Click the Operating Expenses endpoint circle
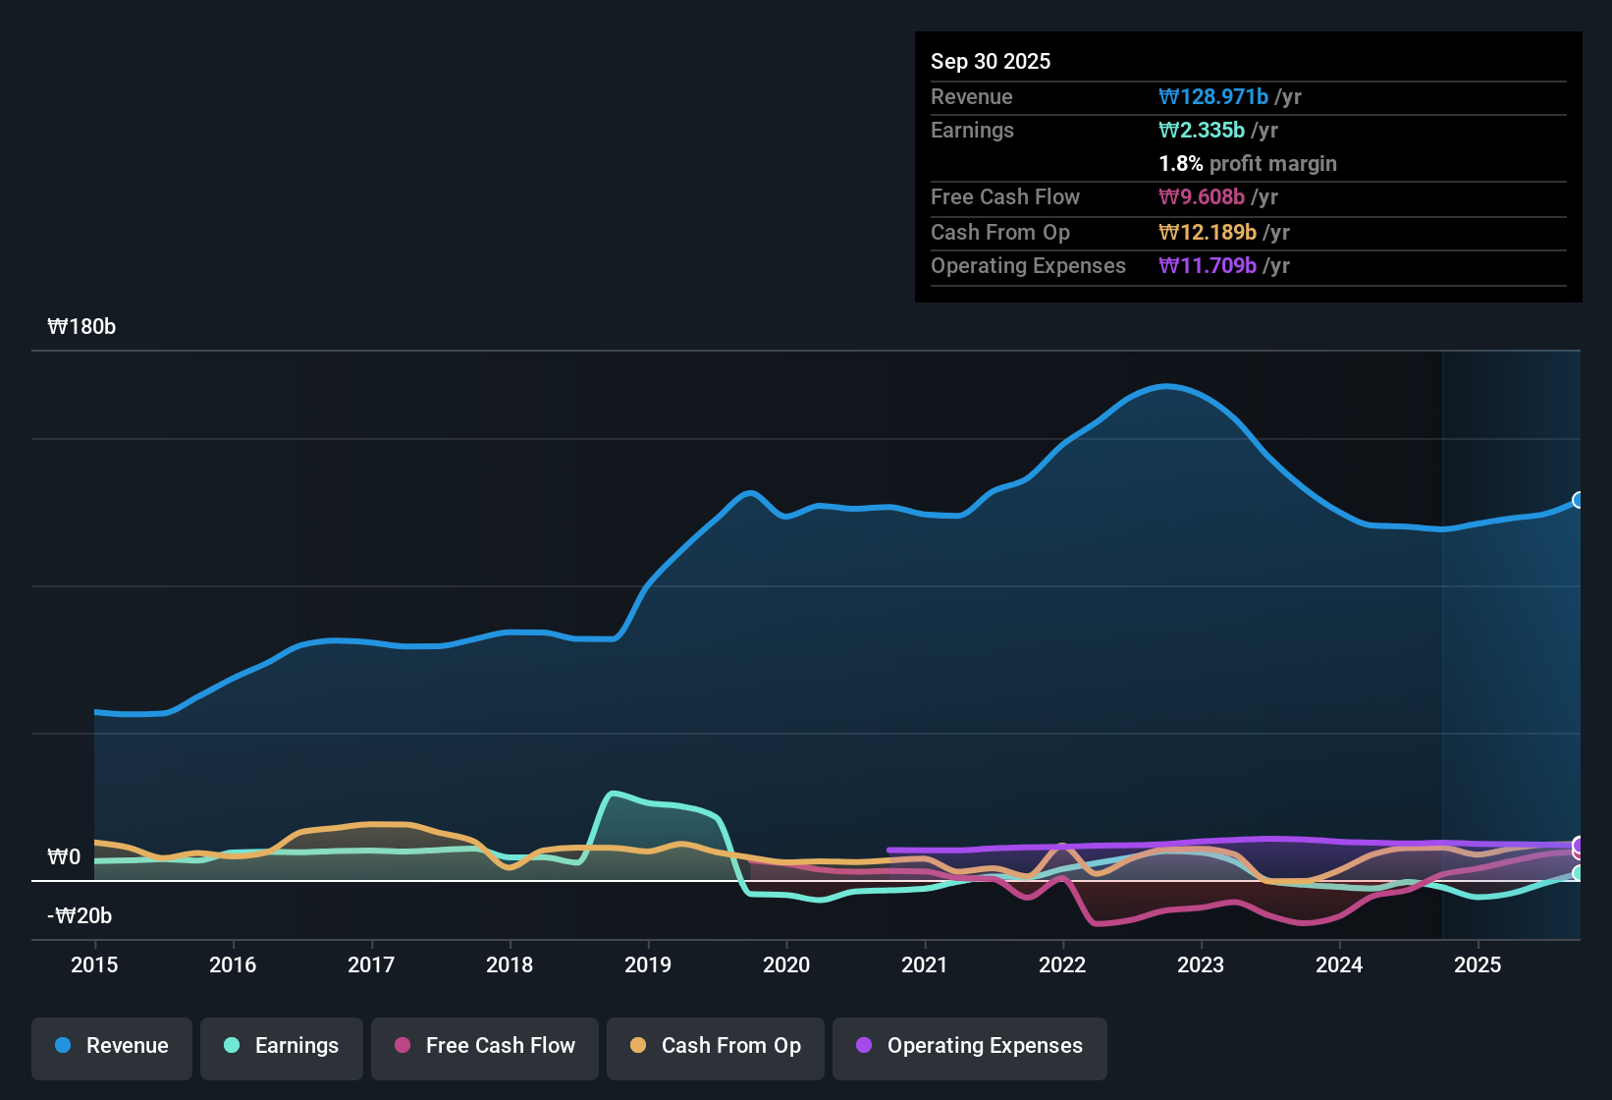This screenshot has width=1612, height=1100. pyautogui.click(x=1576, y=845)
